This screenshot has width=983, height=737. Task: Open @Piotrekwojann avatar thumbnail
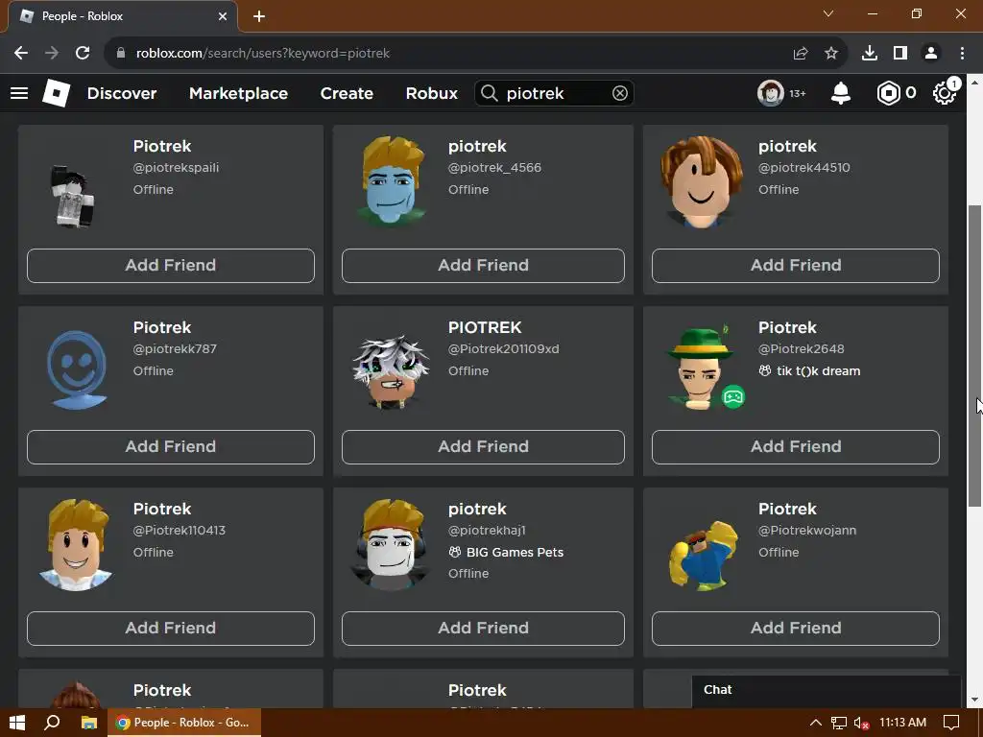[702, 556]
